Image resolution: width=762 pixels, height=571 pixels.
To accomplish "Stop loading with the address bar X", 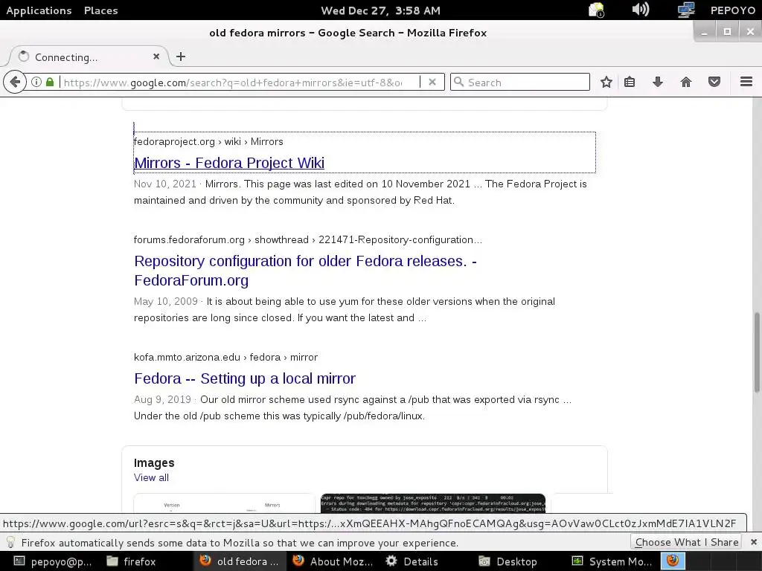I will pyautogui.click(x=432, y=82).
